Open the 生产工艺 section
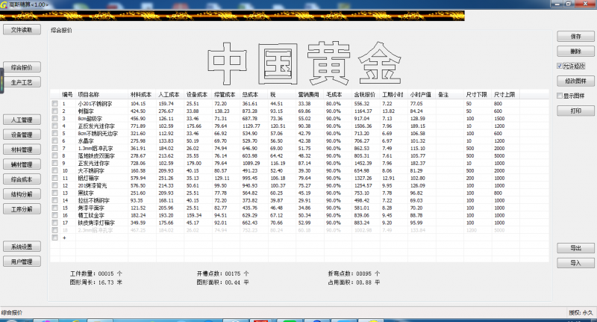Image resolution: width=597 pixels, height=322 pixels. click(x=22, y=82)
